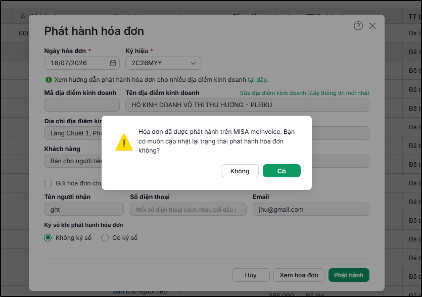Click the green info icon beside guidance text

[x=49, y=80]
